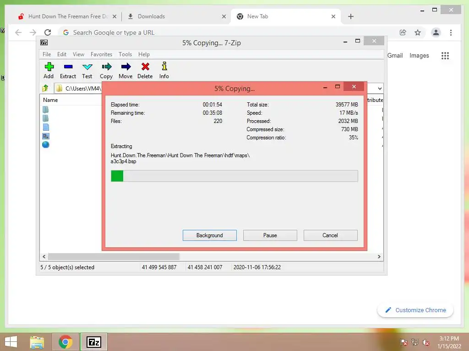Open the Edit menu in 7-Zip
Viewport: 469px width, 351px height.
(62, 54)
